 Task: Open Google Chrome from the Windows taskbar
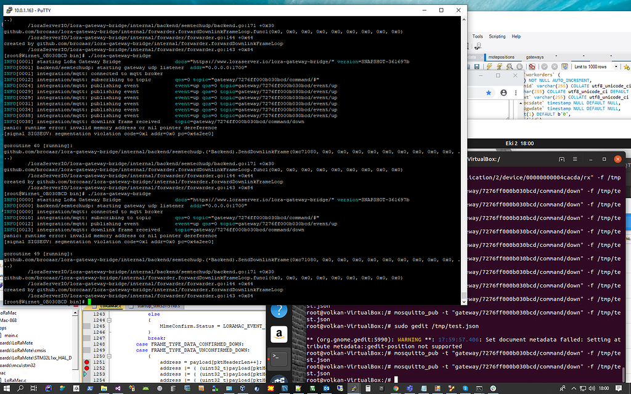click(x=396, y=388)
